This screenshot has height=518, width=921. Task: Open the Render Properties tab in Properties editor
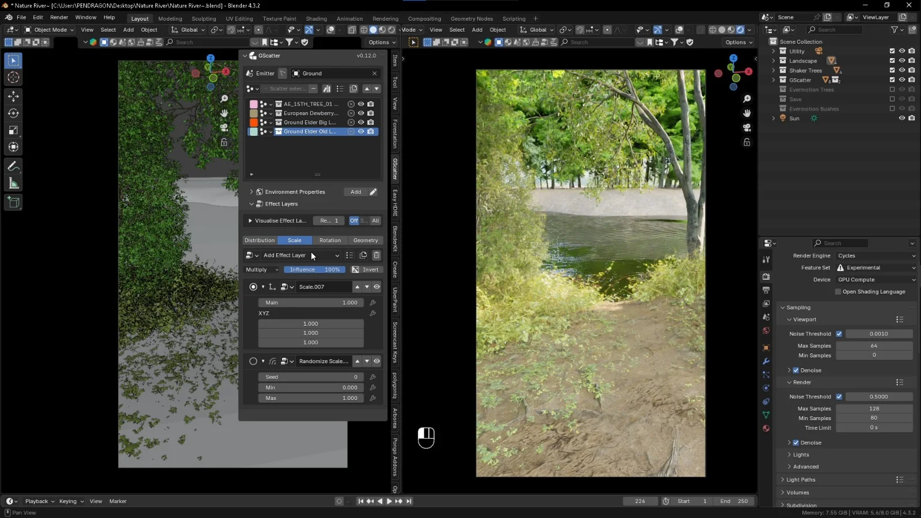(766, 276)
